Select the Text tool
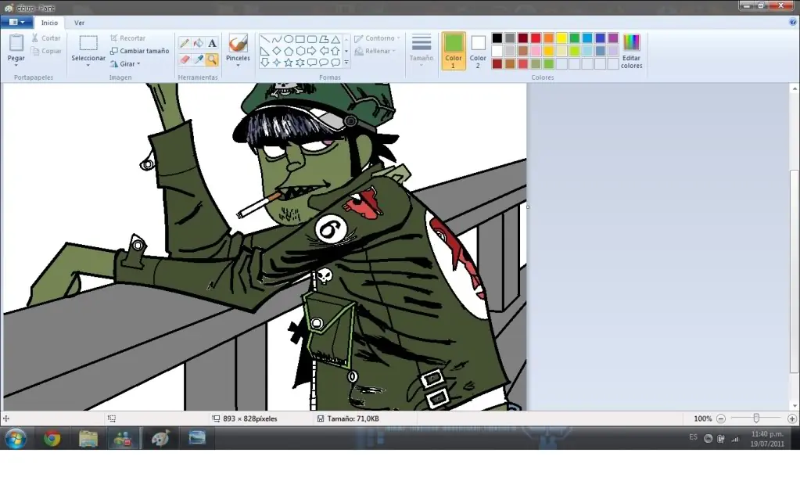 [x=212, y=43]
